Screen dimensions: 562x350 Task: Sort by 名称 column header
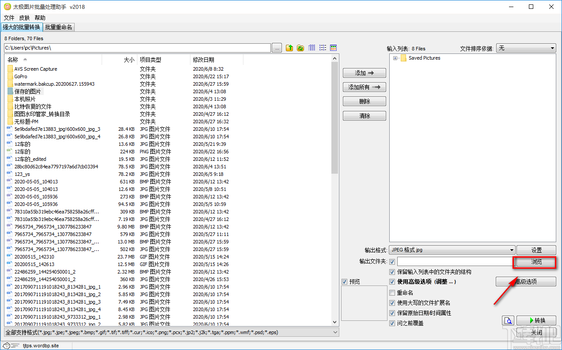[x=53, y=60]
